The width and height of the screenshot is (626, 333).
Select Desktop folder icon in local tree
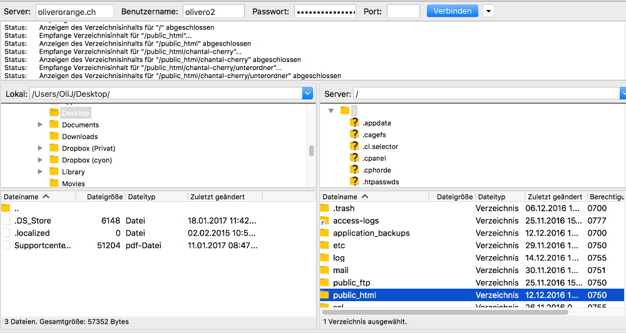coord(54,112)
